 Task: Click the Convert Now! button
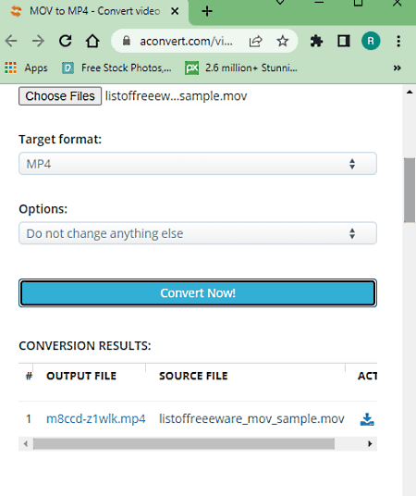click(x=198, y=293)
